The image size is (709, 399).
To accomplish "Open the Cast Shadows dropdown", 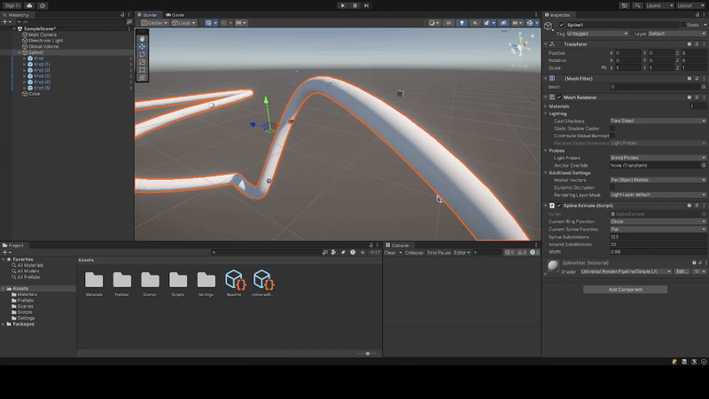I will [x=658, y=121].
